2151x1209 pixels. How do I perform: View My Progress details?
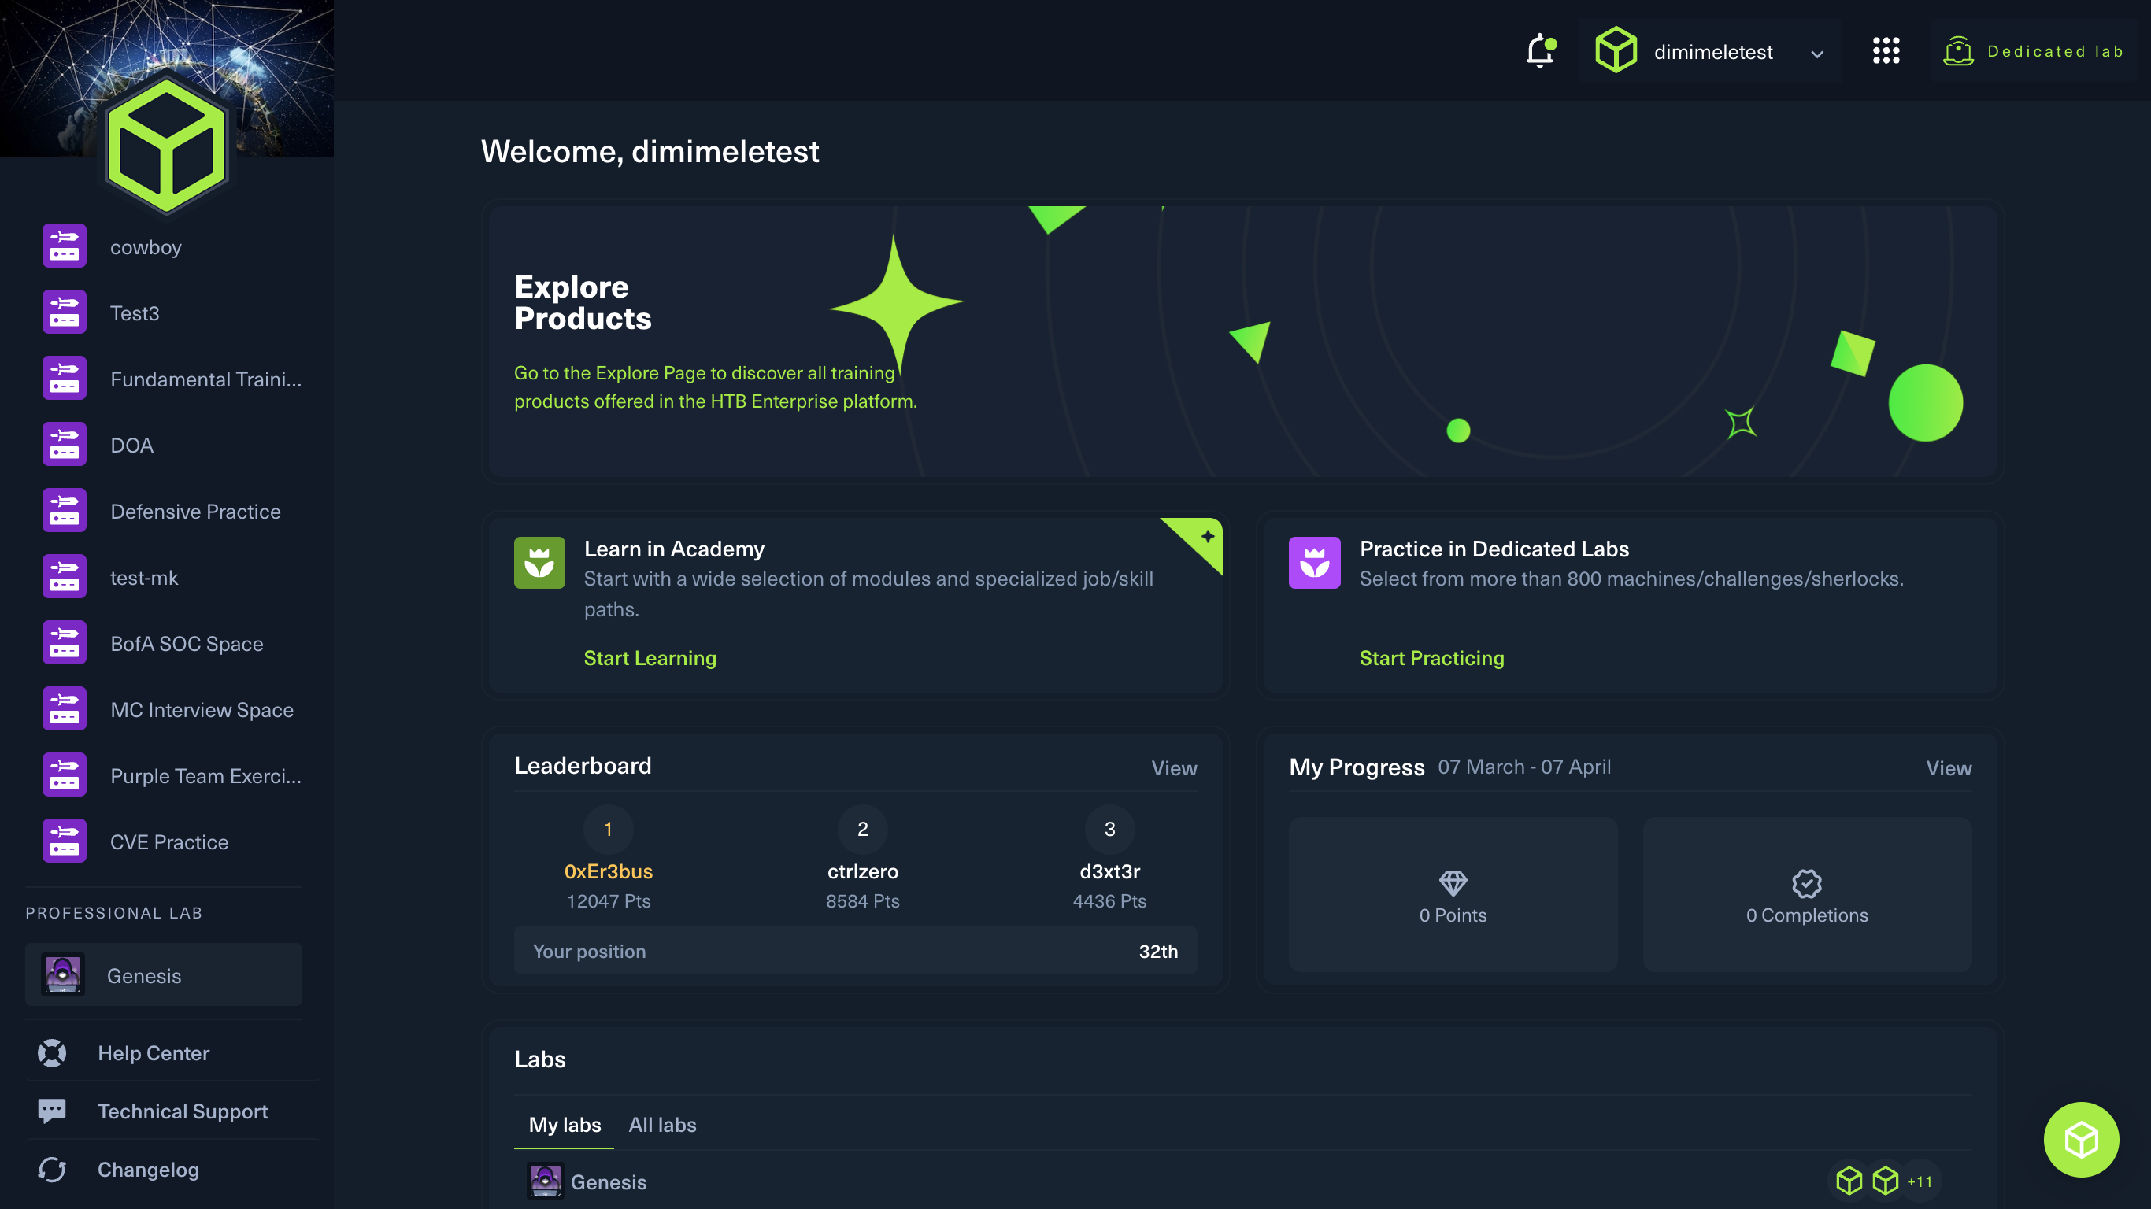tap(1949, 767)
